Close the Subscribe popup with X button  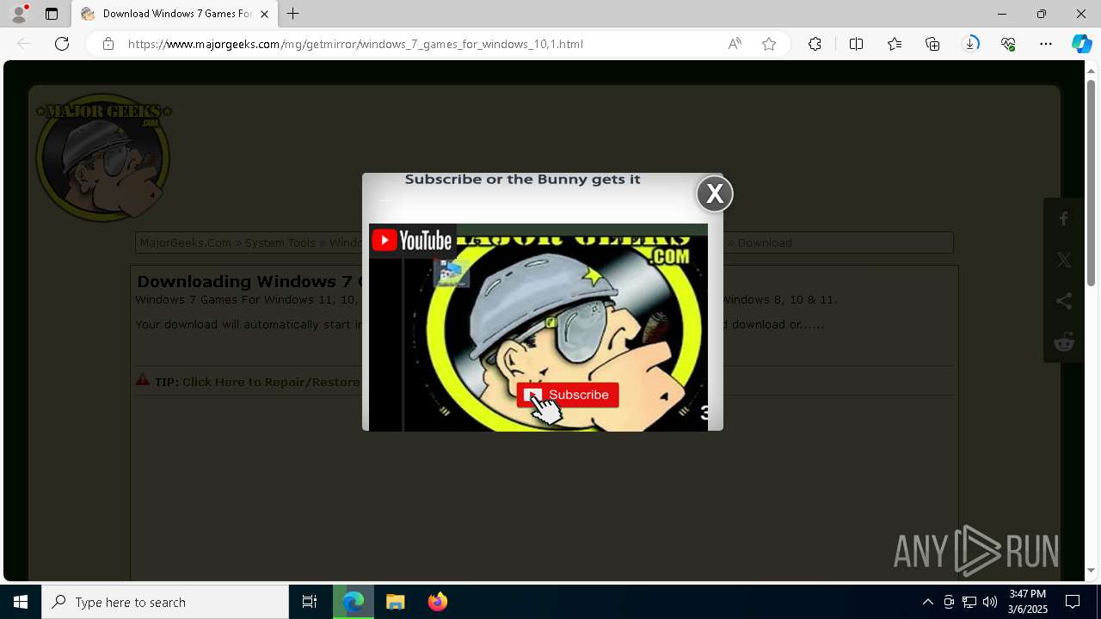[715, 194]
